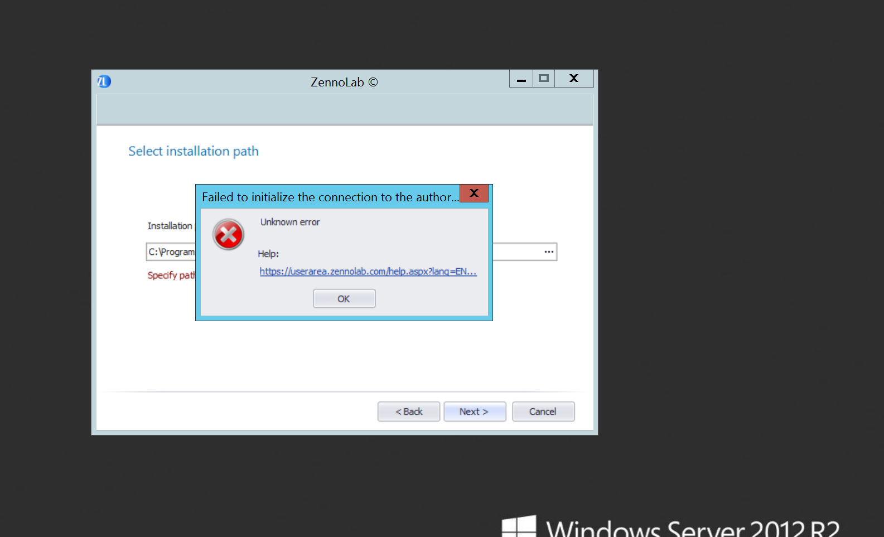
Task: Click the "Failed to initialize the connection" dialog title
Action: tap(330, 197)
